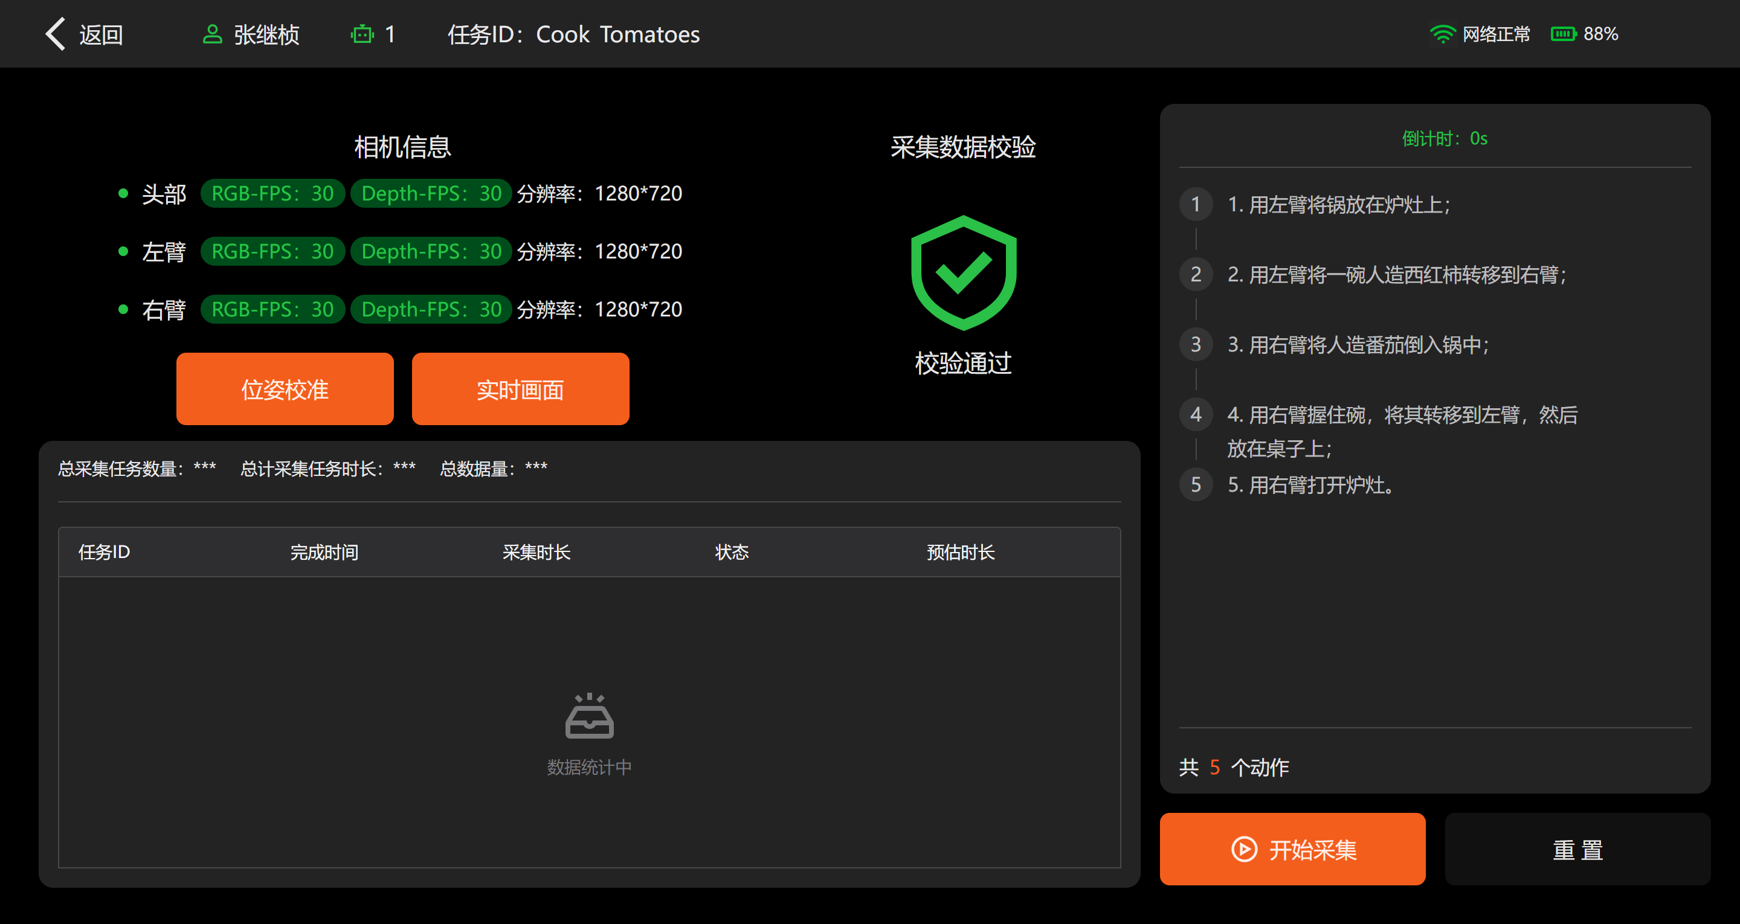Image resolution: width=1740 pixels, height=924 pixels.
Task: Click the 状态 column header
Action: pos(732,553)
